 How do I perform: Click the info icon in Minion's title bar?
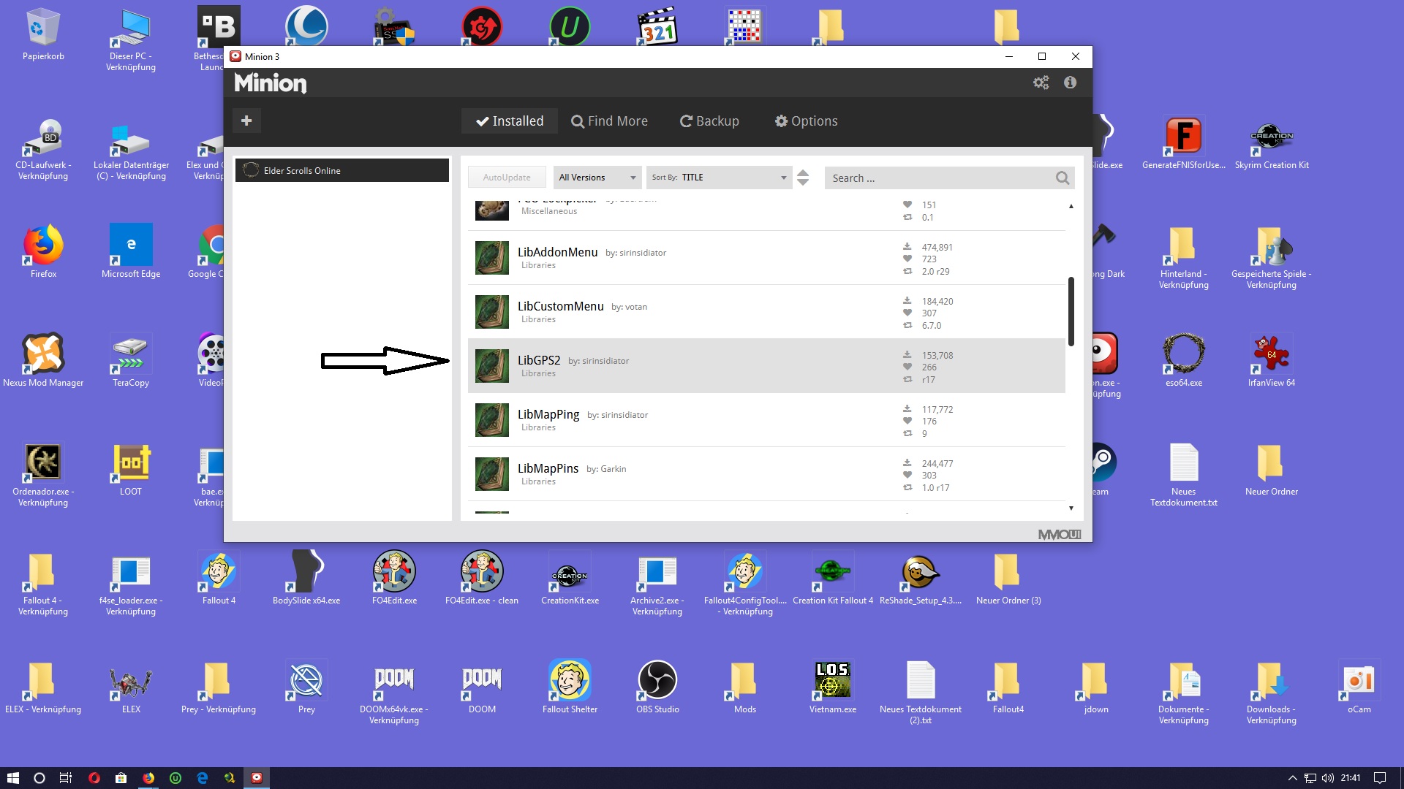coord(1070,83)
